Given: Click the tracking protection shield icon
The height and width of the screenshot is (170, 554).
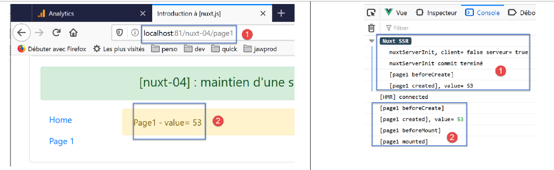Looking at the screenshot, I should click(120, 33).
